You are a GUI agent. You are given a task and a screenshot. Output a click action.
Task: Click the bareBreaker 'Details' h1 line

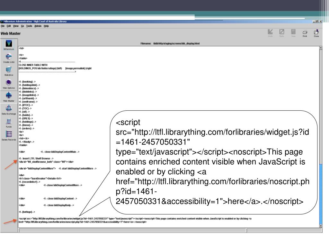pyautogui.click(x=40, y=178)
